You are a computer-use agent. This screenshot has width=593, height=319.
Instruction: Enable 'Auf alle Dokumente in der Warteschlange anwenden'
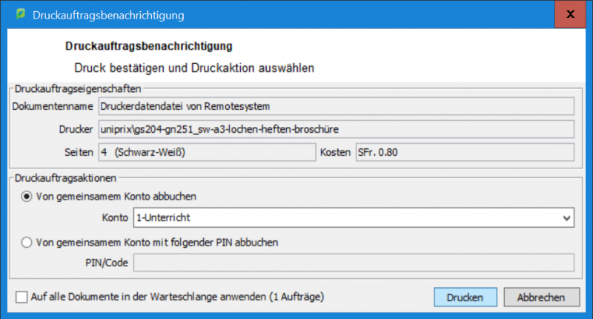pyautogui.click(x=21, y=297)
